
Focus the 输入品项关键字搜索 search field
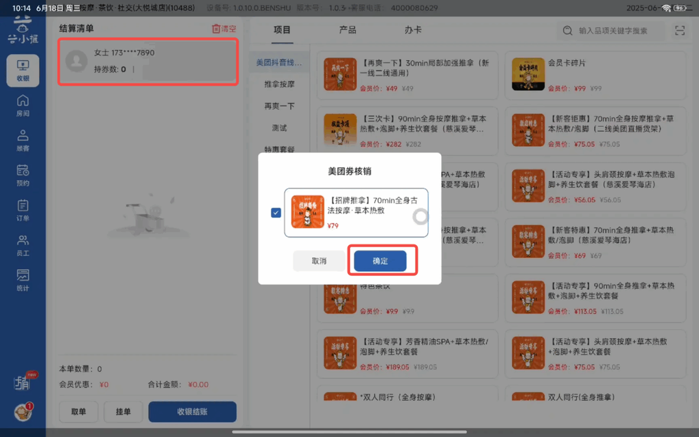612,30
